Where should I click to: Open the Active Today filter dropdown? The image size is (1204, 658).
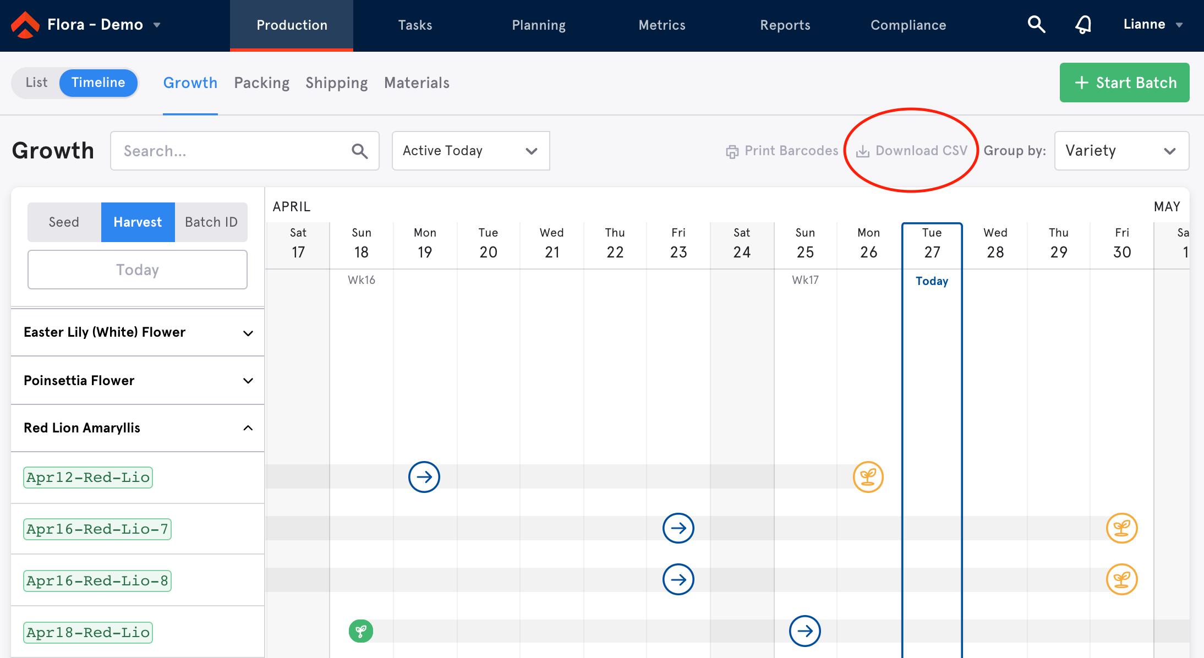pos(470,150)
